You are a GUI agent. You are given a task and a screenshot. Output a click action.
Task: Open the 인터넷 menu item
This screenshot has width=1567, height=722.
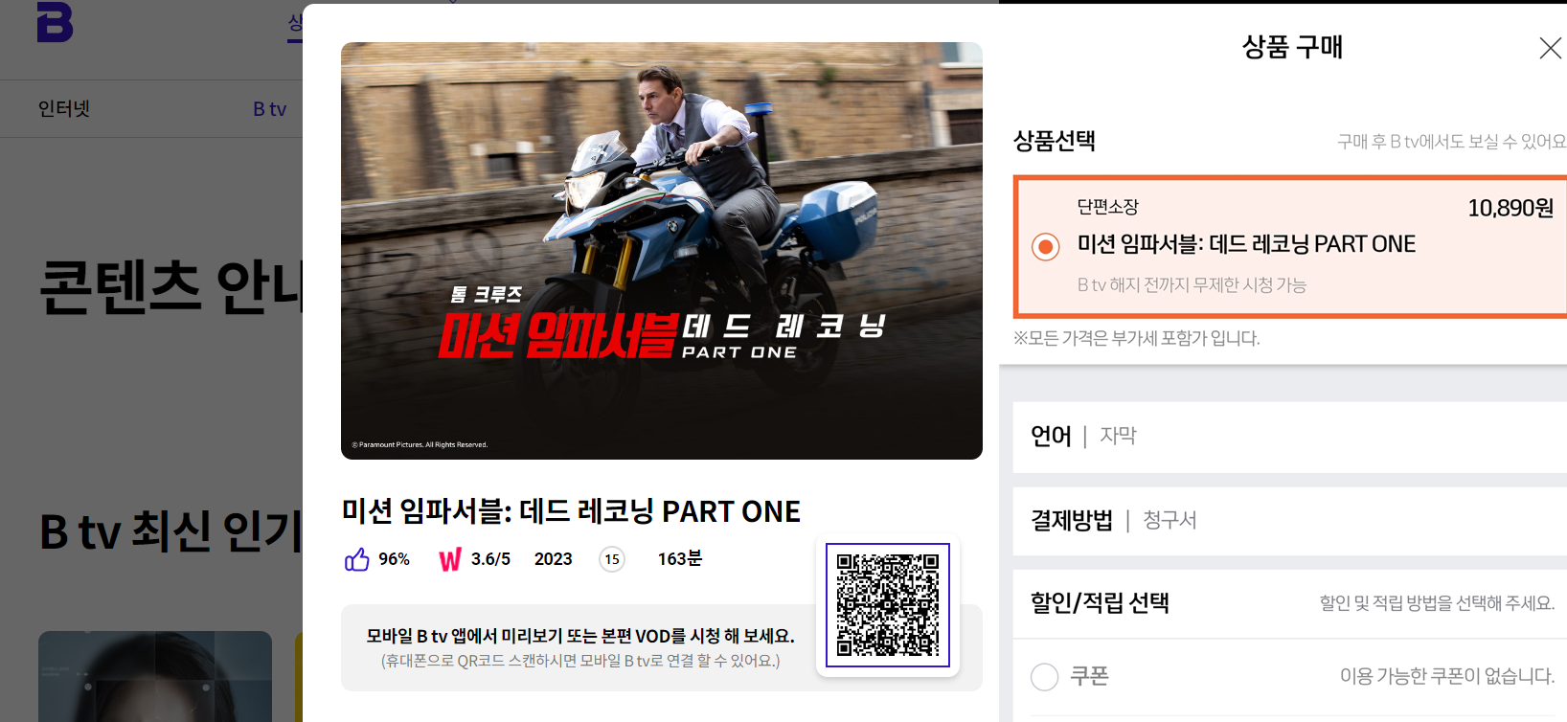coord(64,109)
